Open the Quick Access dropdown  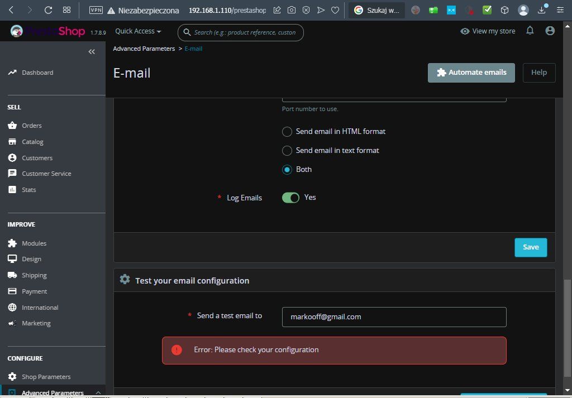tap(137, 31)
